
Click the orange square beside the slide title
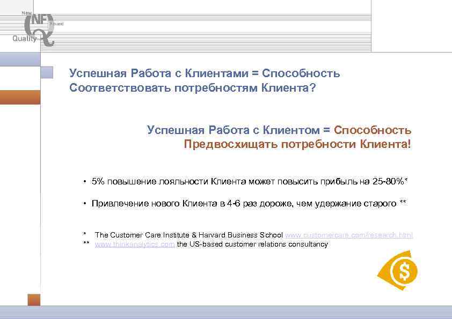pyautogui.click(x=48, y=71)
